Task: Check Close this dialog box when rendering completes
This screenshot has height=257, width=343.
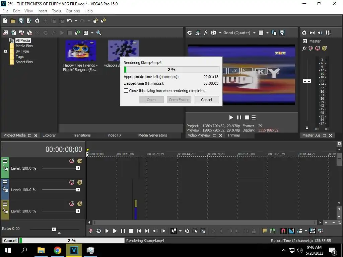Action: pos(126,90)
